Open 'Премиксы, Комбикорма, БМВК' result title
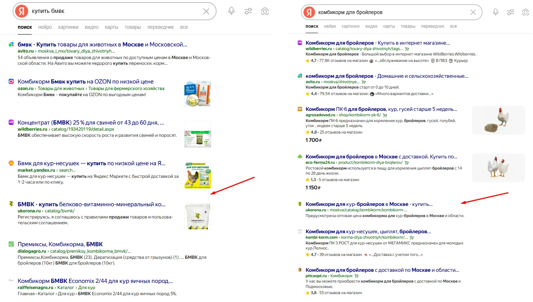This screenshot has height=302, width=533. (x=60, y=244)
